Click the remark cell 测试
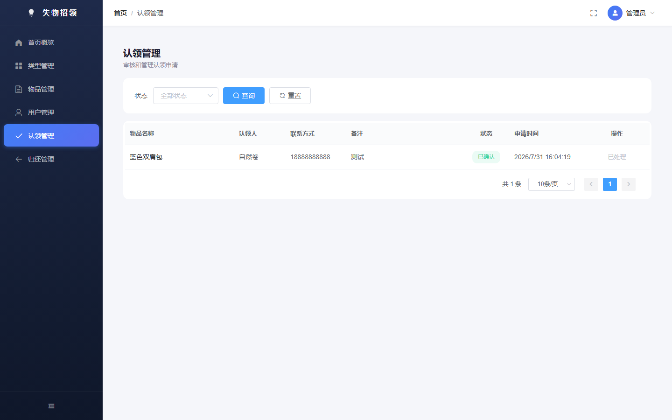This screenshot has width=672, height=420. [357, 157]
